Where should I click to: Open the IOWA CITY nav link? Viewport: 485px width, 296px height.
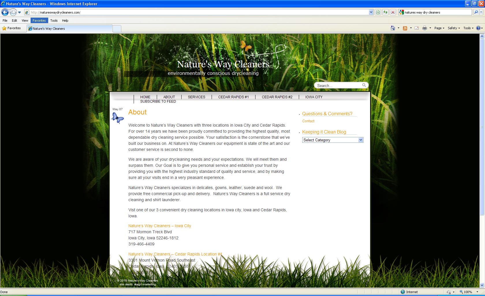pos(314,97)
